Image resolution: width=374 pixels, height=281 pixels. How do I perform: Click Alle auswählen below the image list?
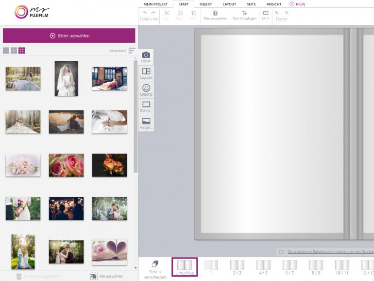[x=107, y=276]
